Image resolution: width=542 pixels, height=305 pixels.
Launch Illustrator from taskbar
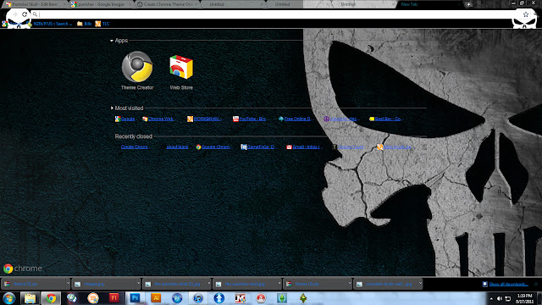tap(156, 298)
